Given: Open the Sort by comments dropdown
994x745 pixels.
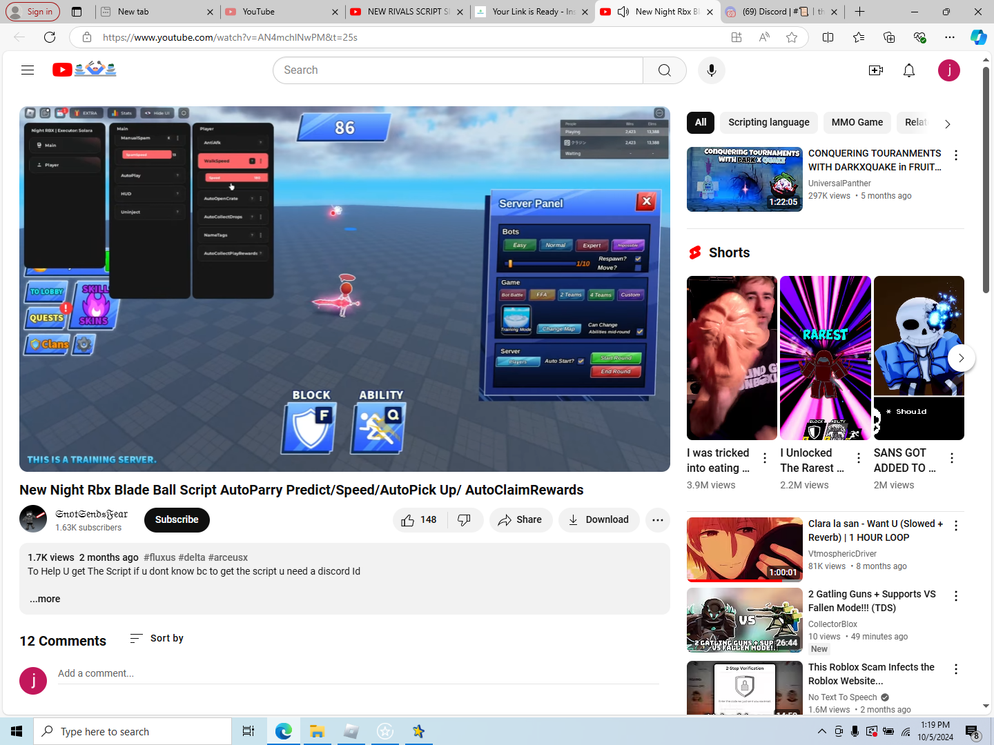Looking at the screenshot, I should [157, 639].
